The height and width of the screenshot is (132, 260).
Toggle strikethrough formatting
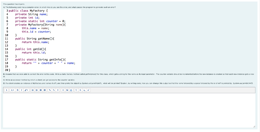[x=80, y=90]
